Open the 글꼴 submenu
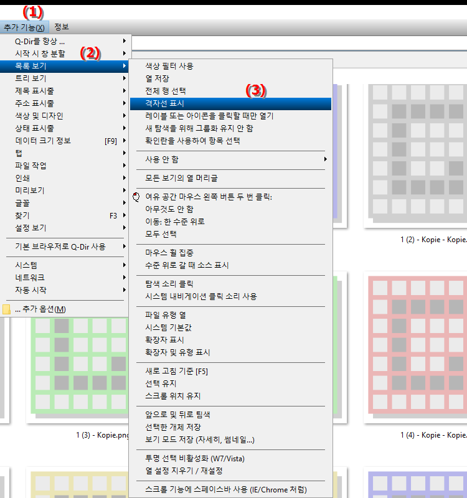Screen dimensions: 467x498 coord(65,203)
